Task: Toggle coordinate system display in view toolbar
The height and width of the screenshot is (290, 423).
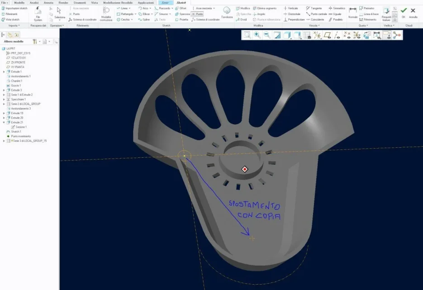Action: (x=357, y=35)
